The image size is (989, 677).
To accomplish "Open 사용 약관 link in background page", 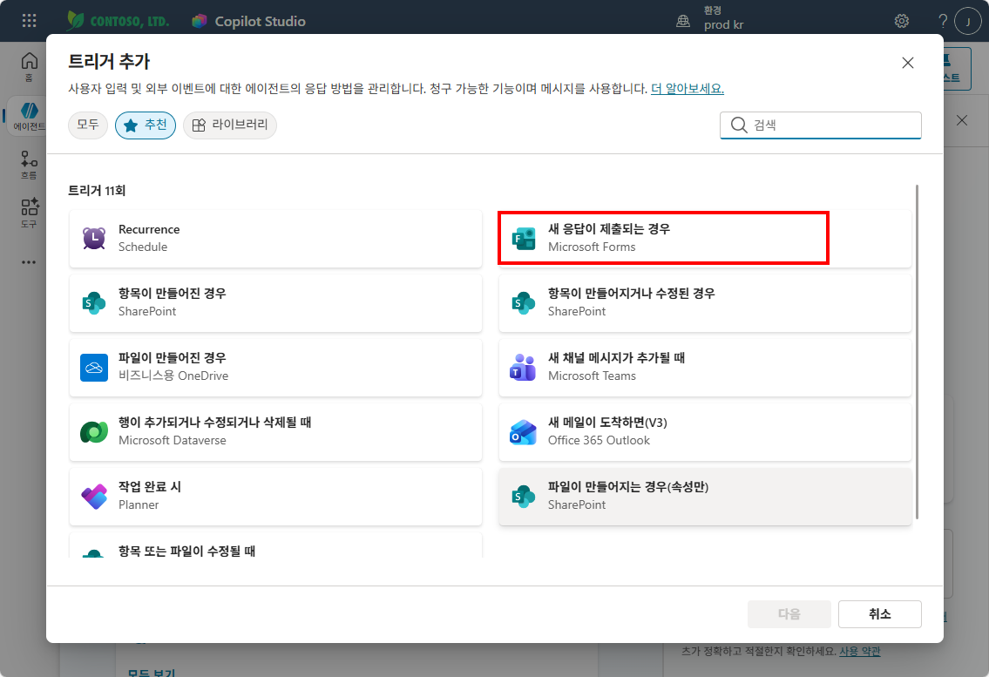I will point(859,651).
